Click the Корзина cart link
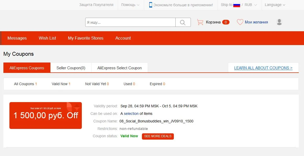 pos(213,22)
